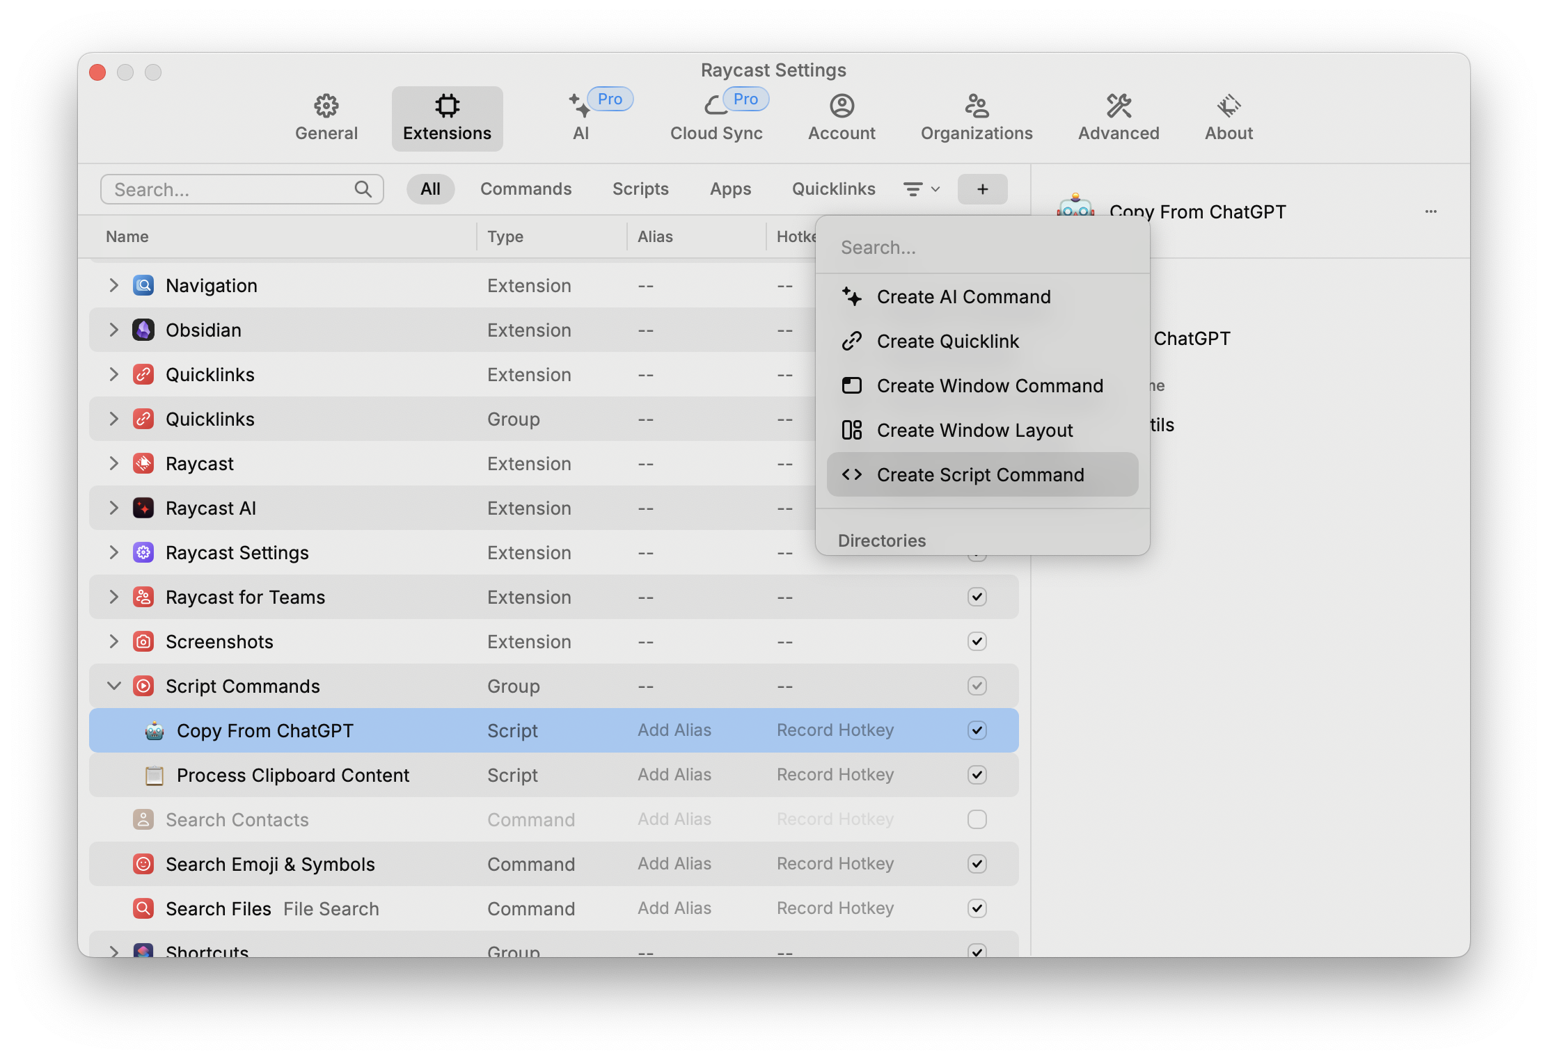Click the Search Files icon
1548x1060 pixels.
pos(143,909)
